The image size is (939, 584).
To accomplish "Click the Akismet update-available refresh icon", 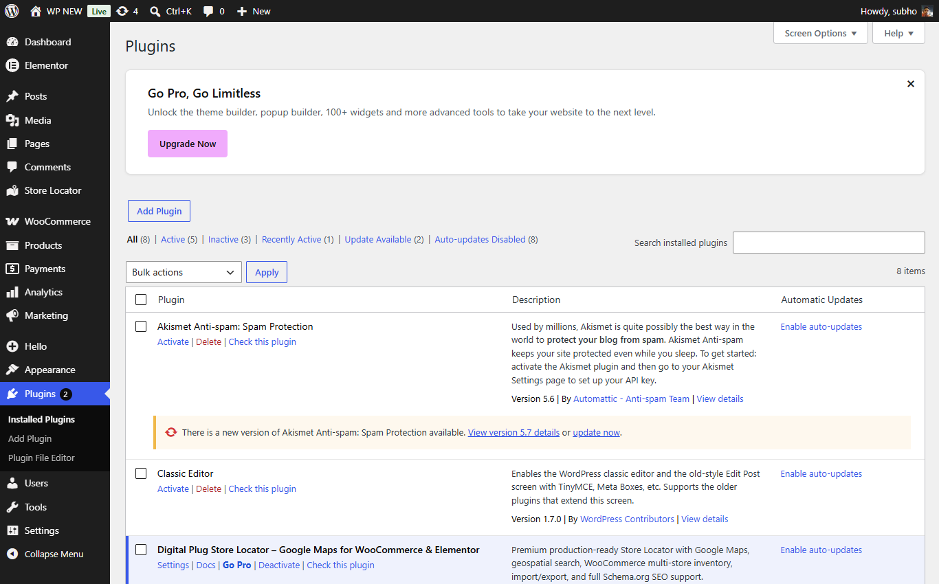I will 171,432.
